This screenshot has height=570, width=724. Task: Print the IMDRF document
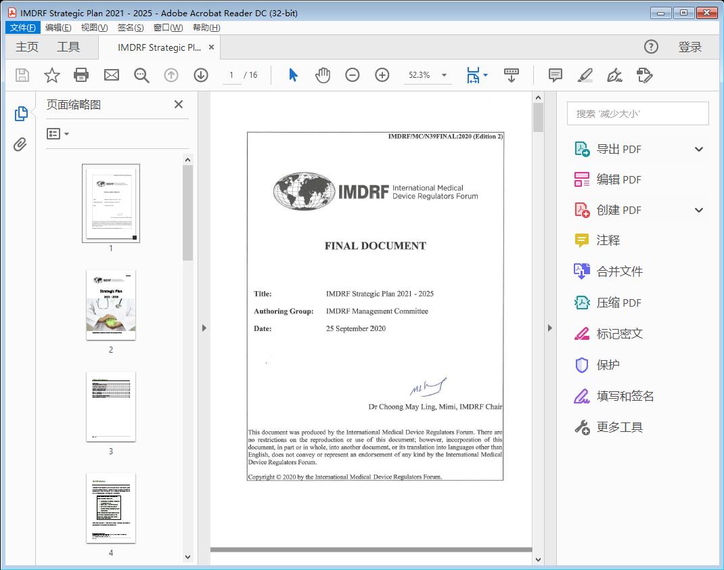point(81,75)
